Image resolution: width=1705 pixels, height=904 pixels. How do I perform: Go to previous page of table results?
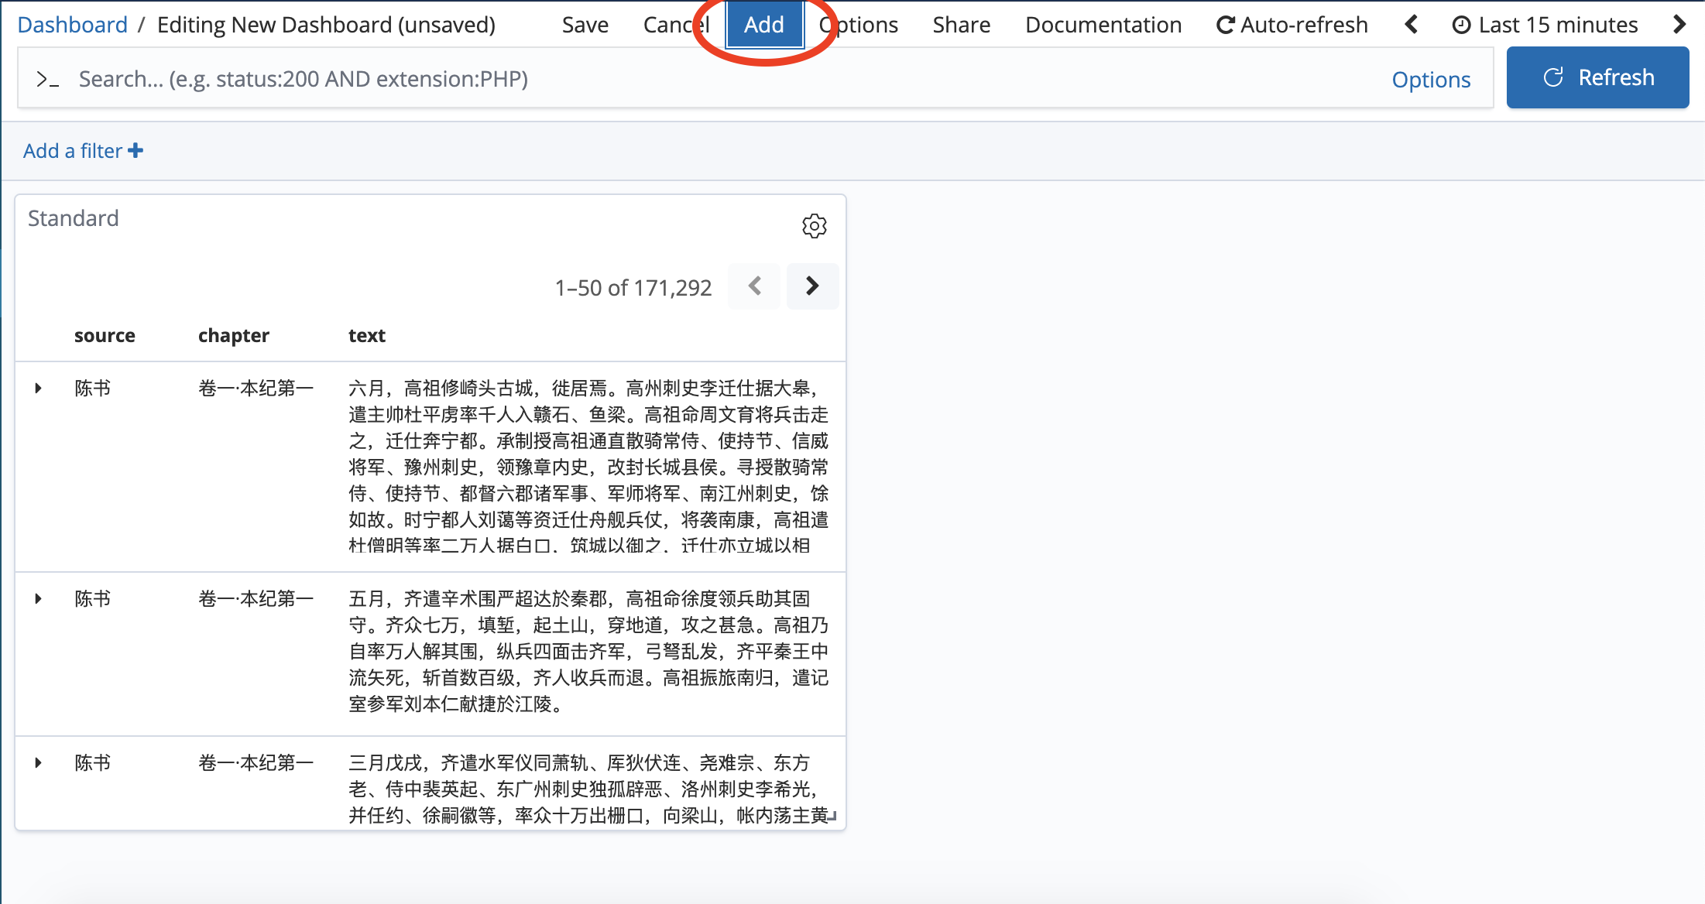(x=755, y=286)
